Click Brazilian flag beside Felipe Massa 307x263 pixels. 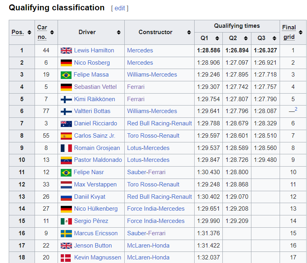[x=66, y=75]
